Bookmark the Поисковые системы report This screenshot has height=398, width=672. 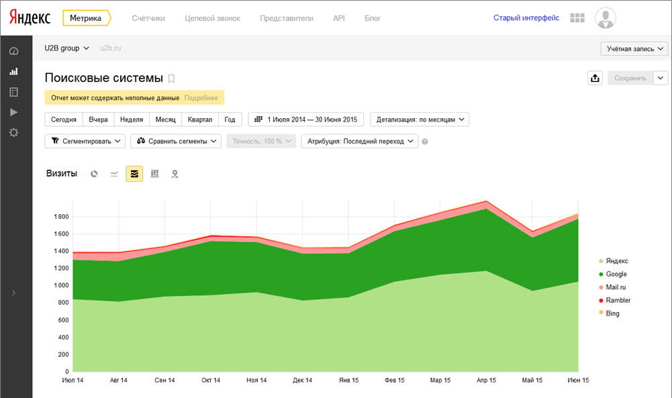pos(171,79)
